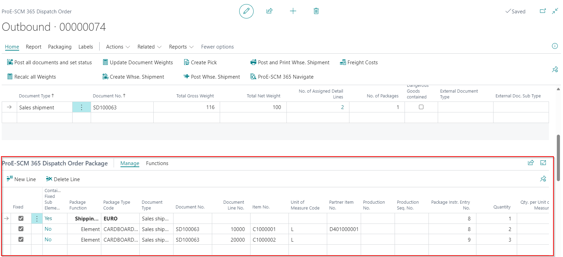
Task: Toggle Dangerous Goods contained checkbox
Action: pyautogui.click(x=421, y=107)
